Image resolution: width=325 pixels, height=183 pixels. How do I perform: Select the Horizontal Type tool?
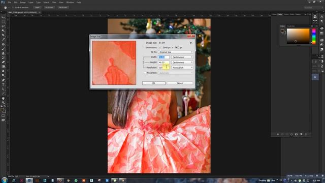(3, 85)
